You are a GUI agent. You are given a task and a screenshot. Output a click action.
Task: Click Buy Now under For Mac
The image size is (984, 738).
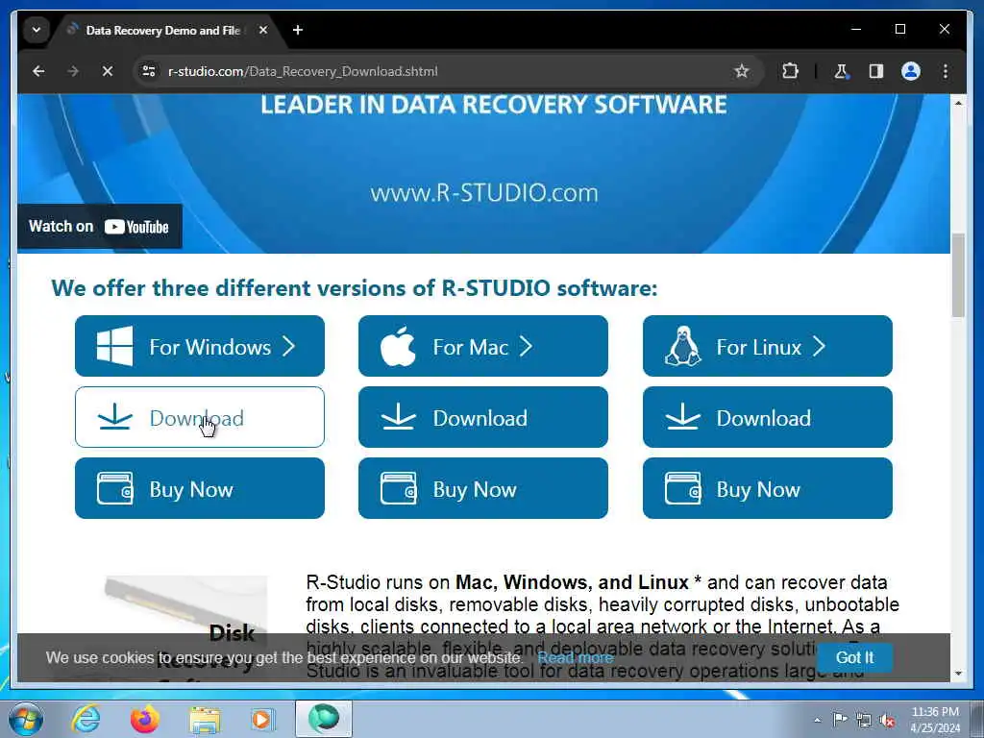click(483, 488)
